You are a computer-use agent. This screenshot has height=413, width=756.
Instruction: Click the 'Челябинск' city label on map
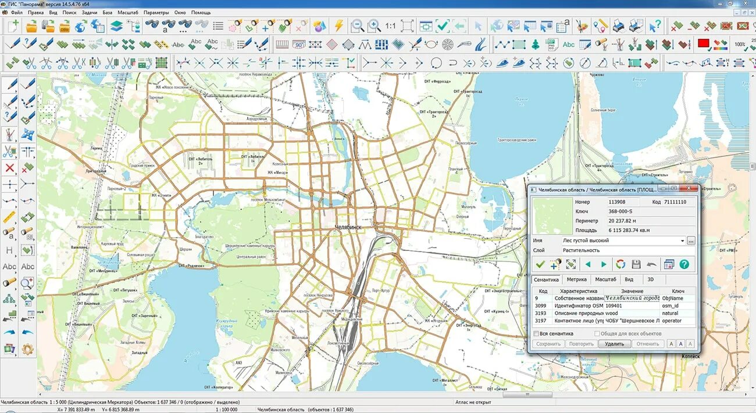(x=348, y=227)
